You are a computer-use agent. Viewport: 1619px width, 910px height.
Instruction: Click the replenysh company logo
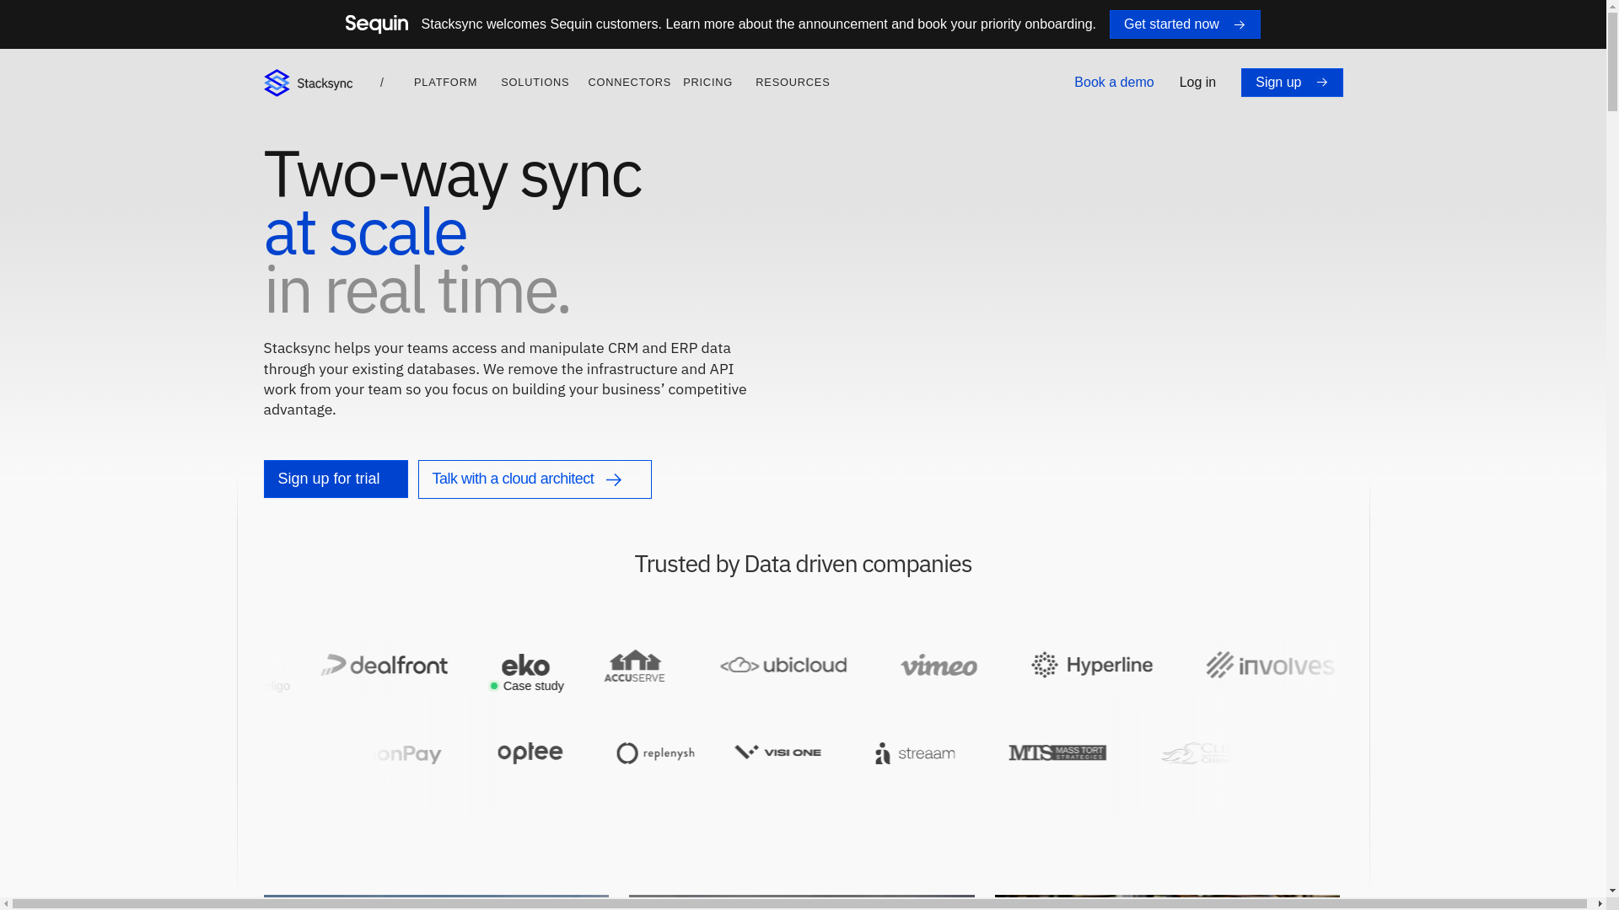(655, 753)
